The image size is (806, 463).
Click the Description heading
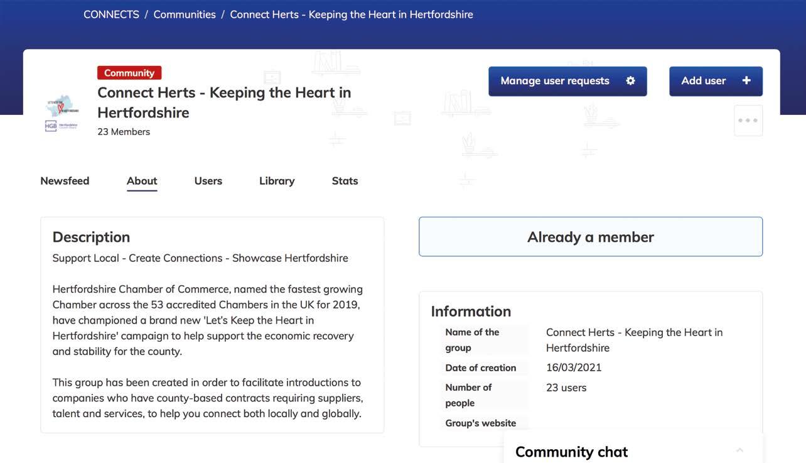91,237
